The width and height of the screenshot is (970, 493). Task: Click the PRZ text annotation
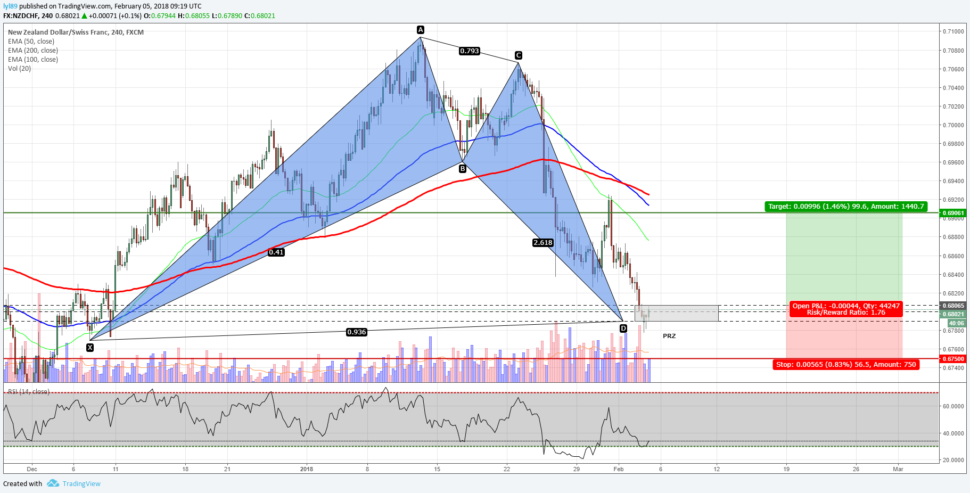(669, 336)
